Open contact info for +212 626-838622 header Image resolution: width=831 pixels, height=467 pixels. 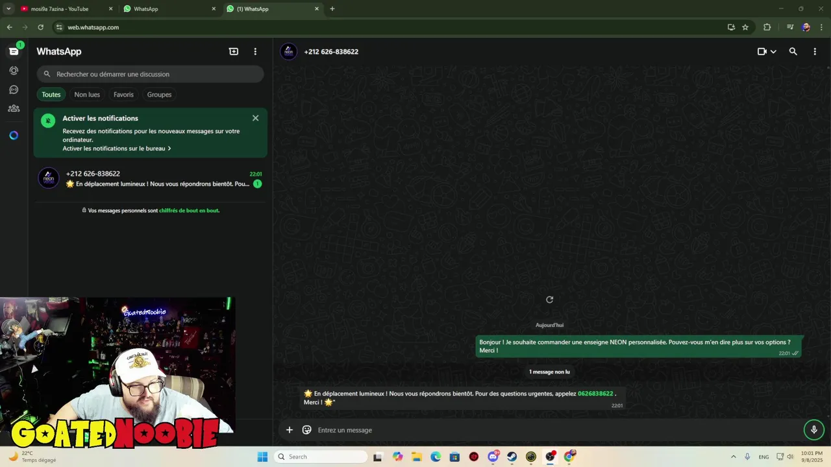[331, 51]
